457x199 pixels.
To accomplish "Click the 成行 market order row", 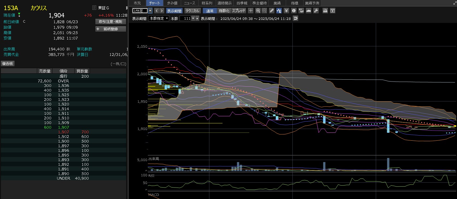I will [x=63, y=76].
